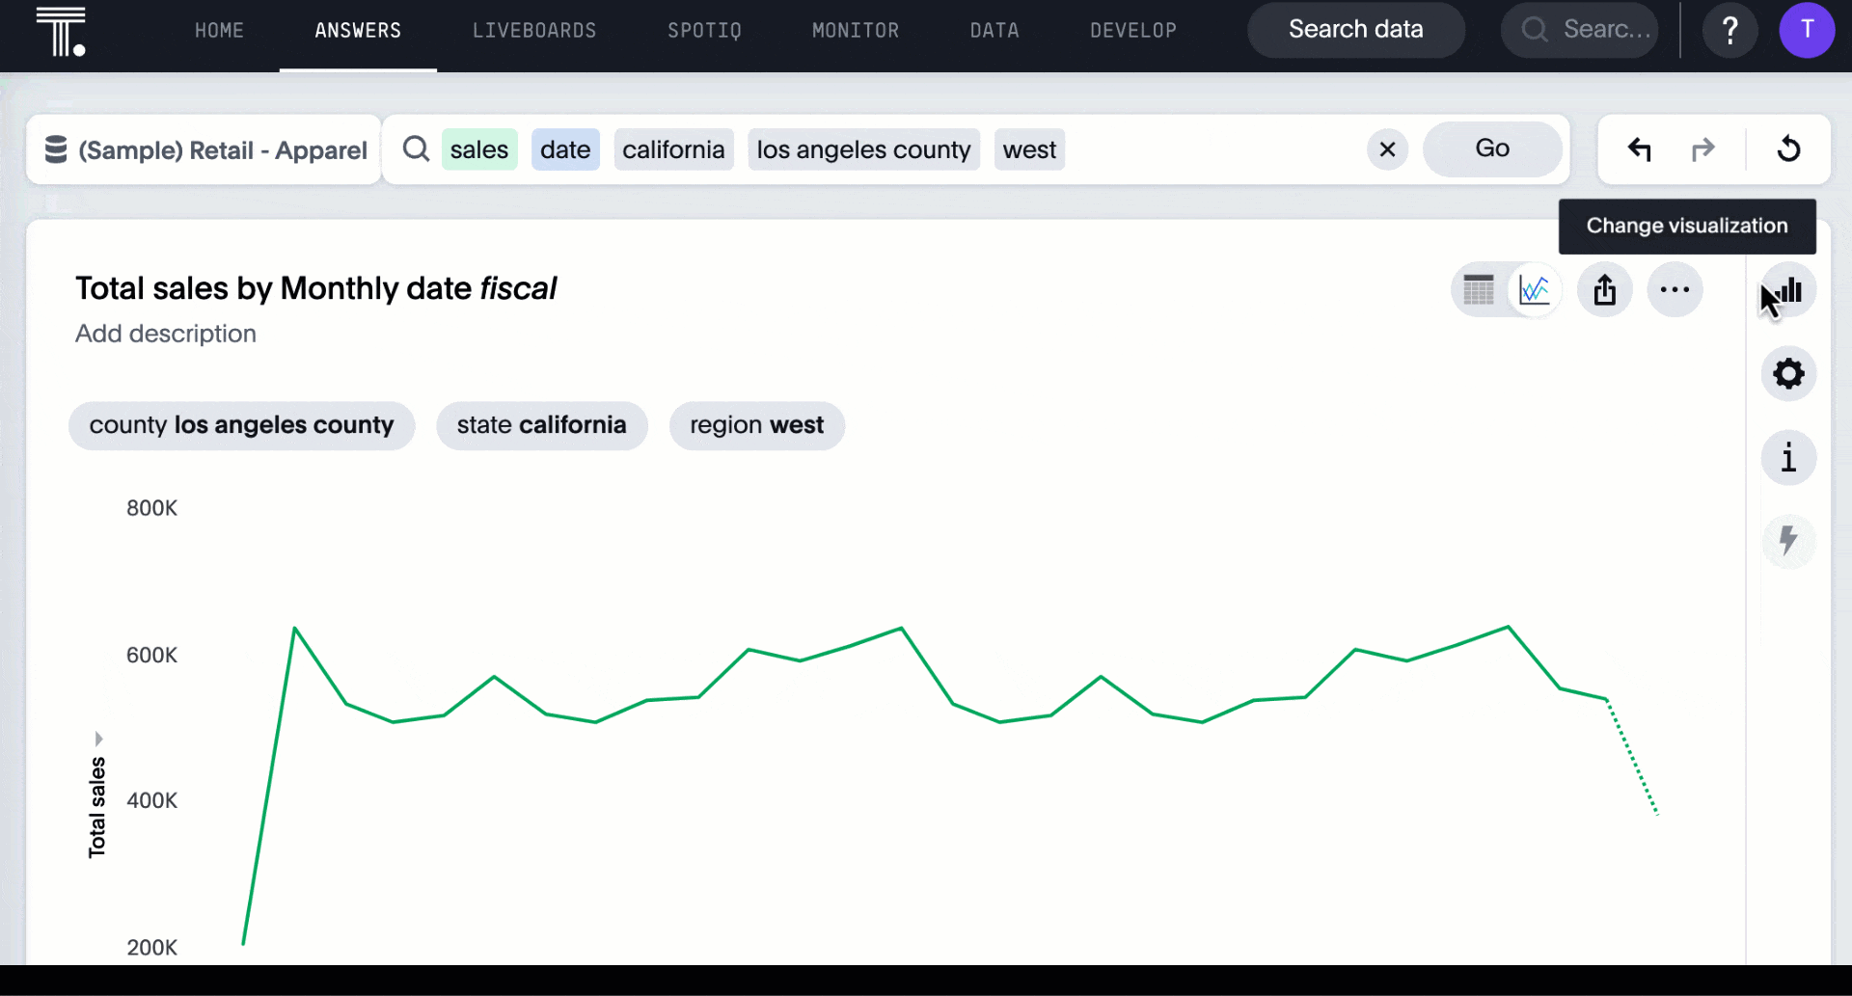Go to the SpotIQ tab
This screenshot has width=1852, height=996.
coord(704,31)
